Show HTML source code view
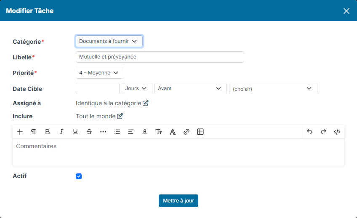357x218 pixels. [337, 132]
